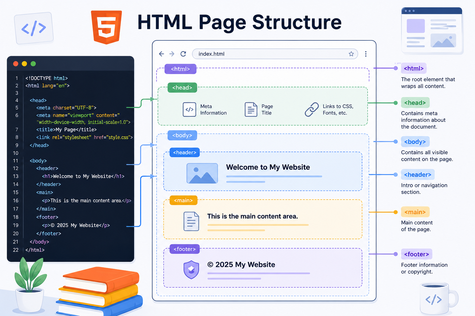475x316 pixels.
Task: Click 'Contains all visible content on the page.'
Action: click(427, 156)
